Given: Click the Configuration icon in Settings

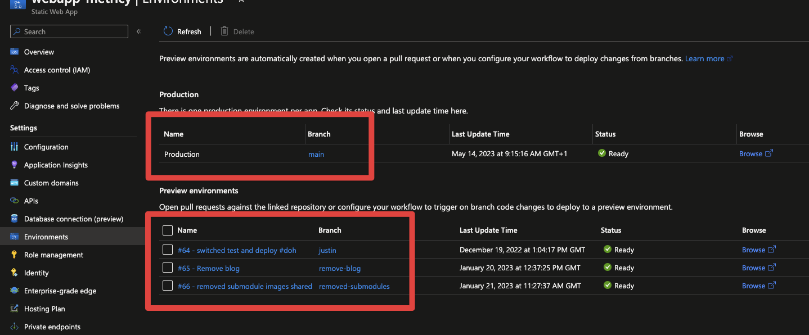Looking at the screenshot, I should coord(15,147).
